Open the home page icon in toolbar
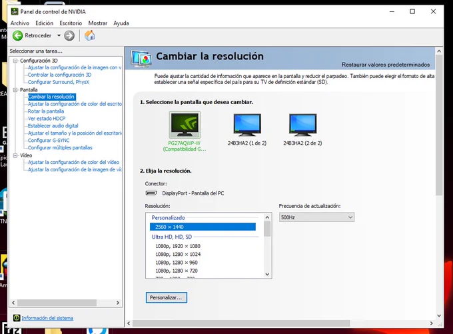Screen dimensions: 453x334 pos(89,35)
